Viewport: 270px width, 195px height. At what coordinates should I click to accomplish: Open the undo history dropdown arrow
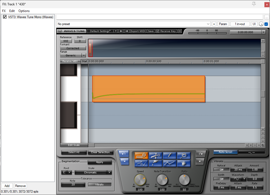124,162
